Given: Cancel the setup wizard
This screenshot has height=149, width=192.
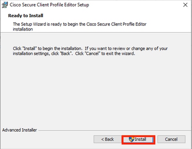Looking at the screenshot, I should [x=171, y=139].
